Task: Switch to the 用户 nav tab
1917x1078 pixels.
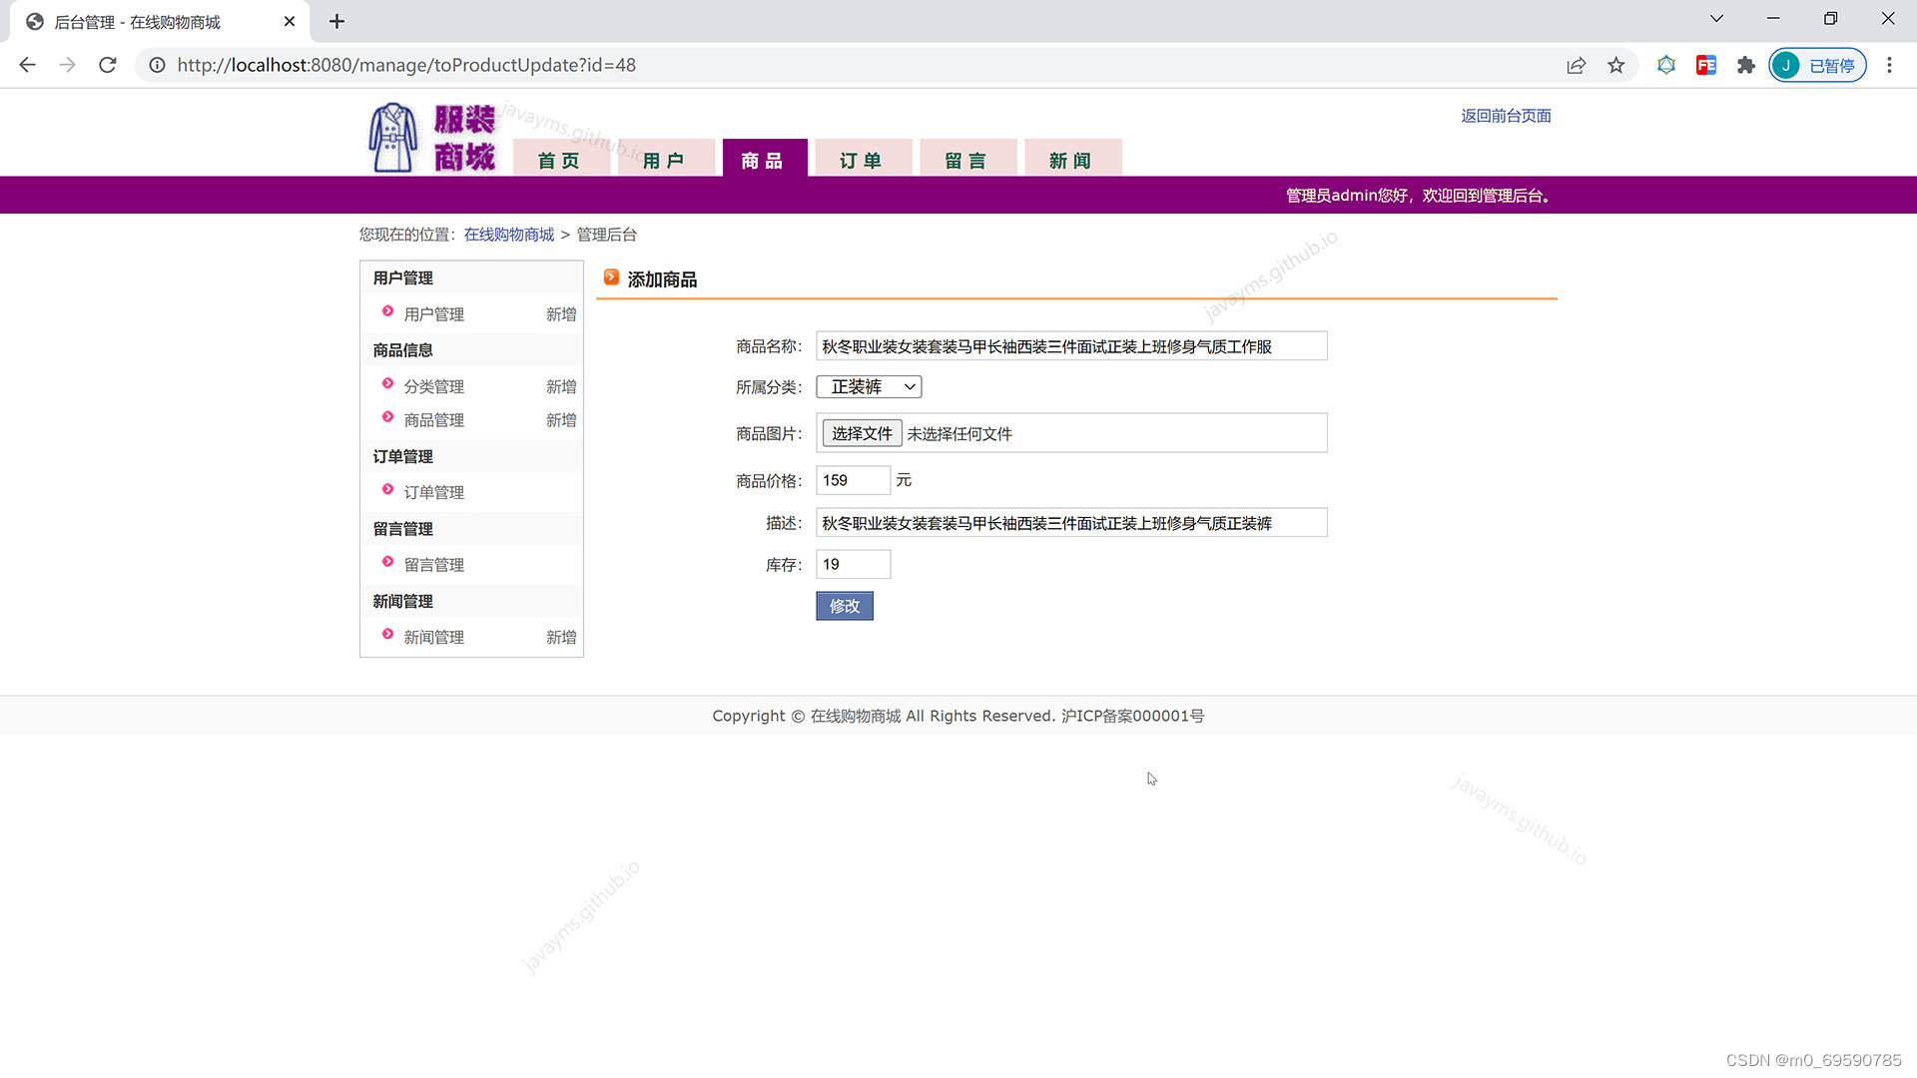Action: (x=665, y=159)
